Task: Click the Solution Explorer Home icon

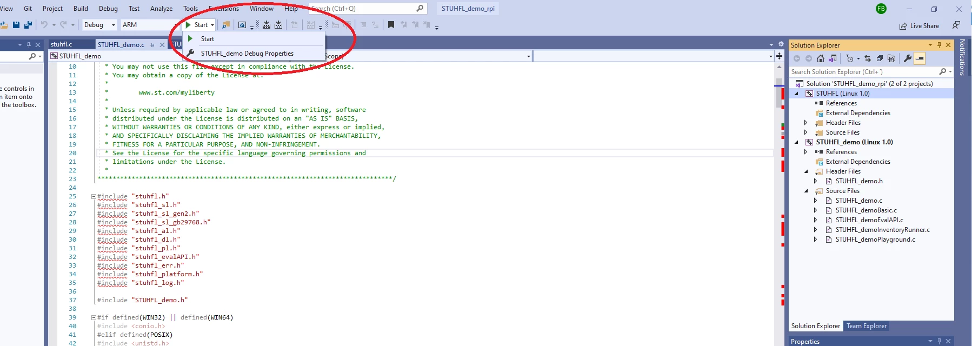Action: tap(821, 58)
